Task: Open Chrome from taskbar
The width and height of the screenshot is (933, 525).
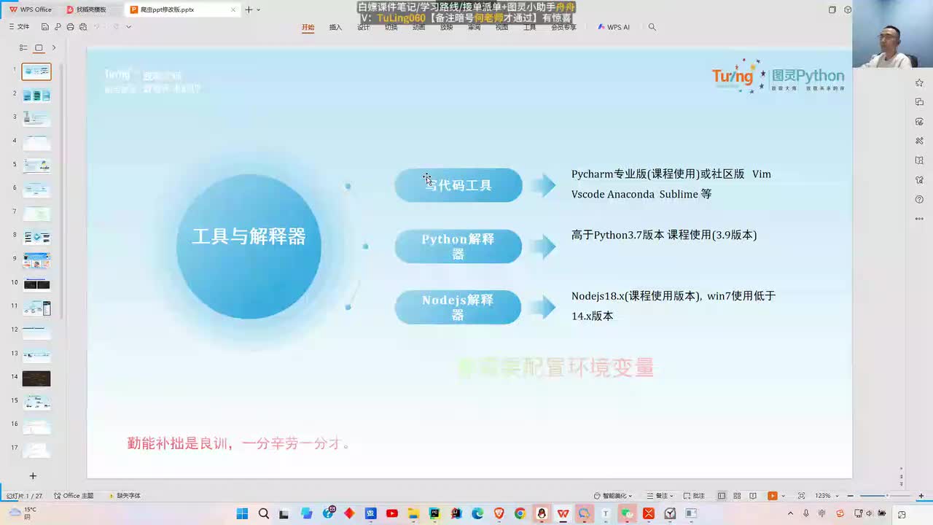Action: [520, 513]
